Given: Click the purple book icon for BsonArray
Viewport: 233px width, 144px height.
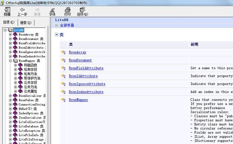Looking at the screenshot, I should click(x=15, y=34).
